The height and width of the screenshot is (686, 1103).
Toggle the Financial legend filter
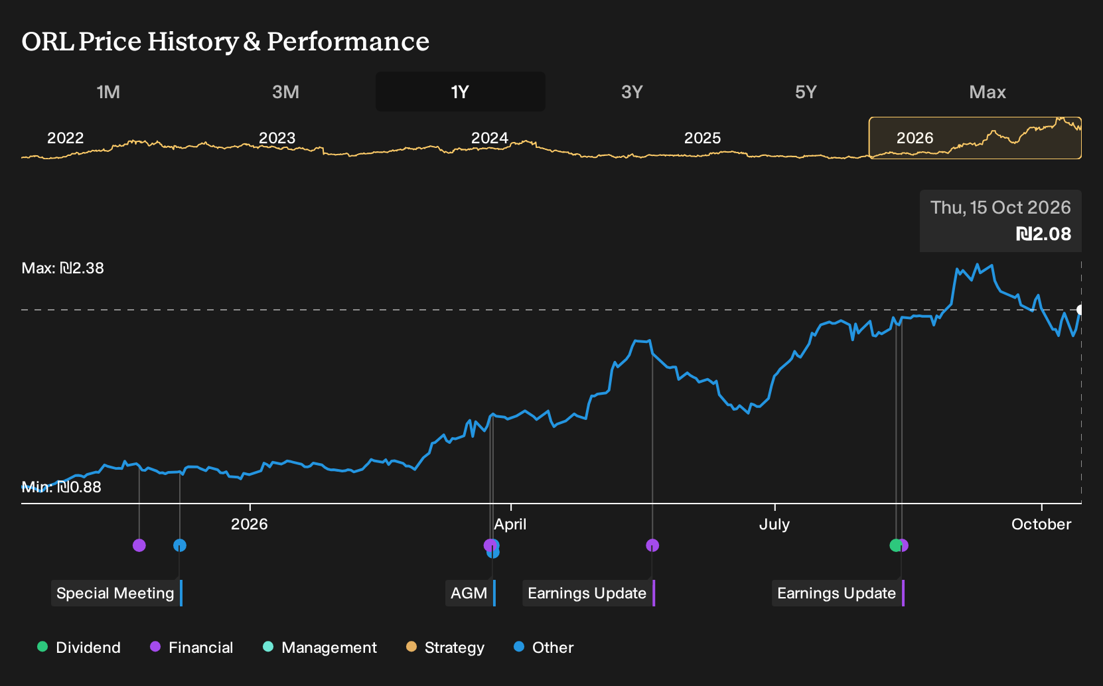(x=192, y=648)
